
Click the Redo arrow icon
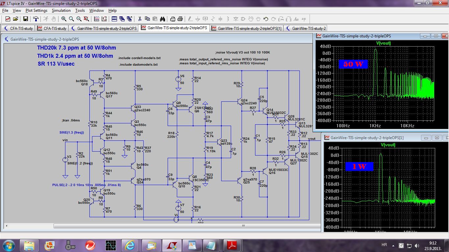[273, 19]
